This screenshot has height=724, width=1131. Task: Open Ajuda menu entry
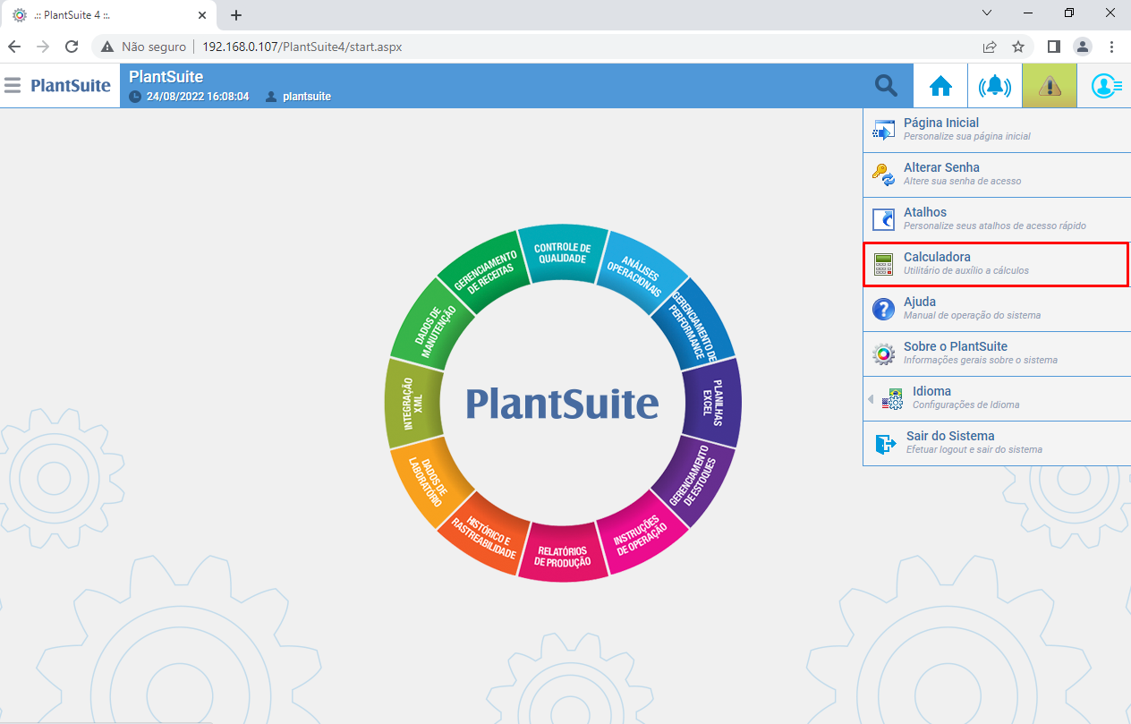(997, 310)
